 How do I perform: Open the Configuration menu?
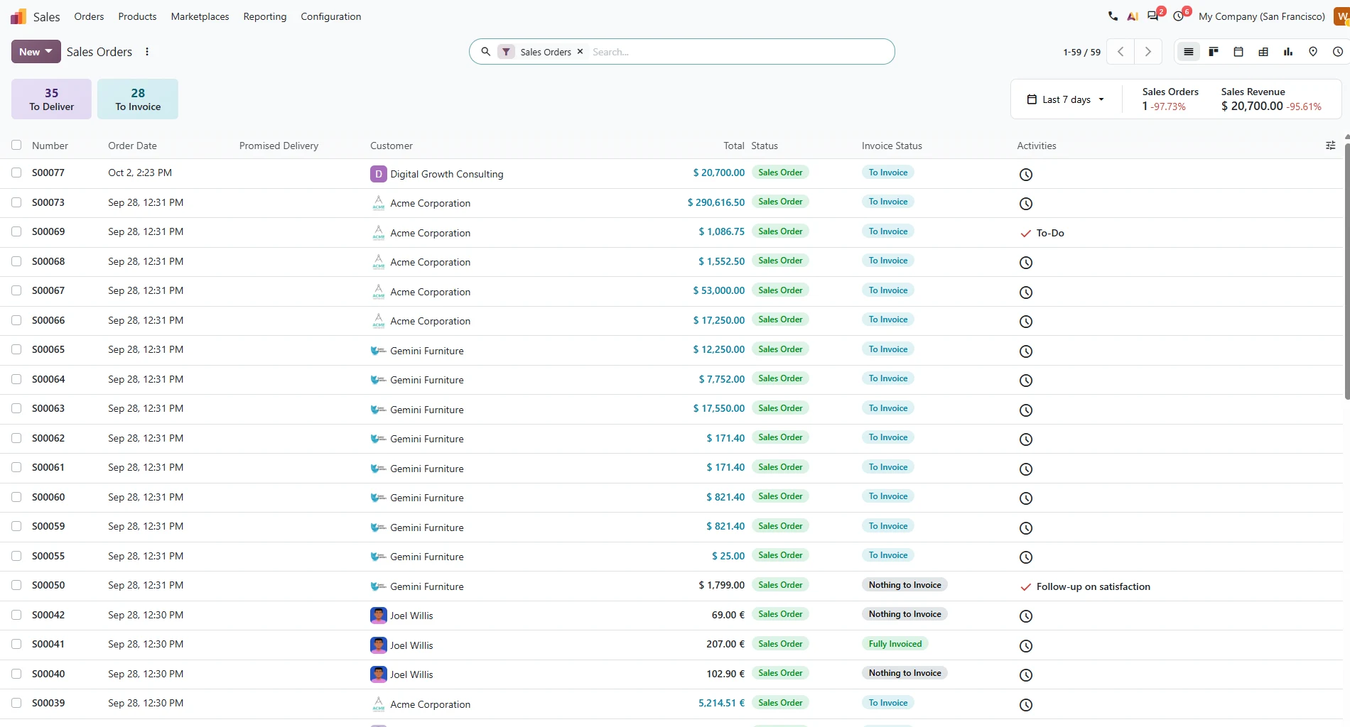tap(330, 16)
